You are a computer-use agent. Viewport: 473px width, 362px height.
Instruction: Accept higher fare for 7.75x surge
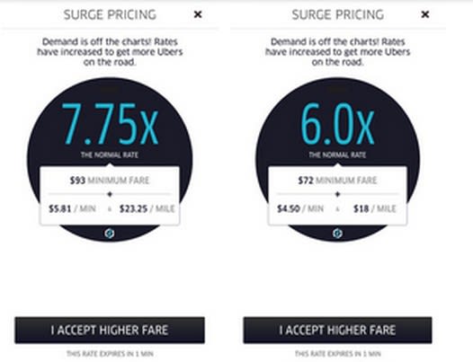click(110, 330)
